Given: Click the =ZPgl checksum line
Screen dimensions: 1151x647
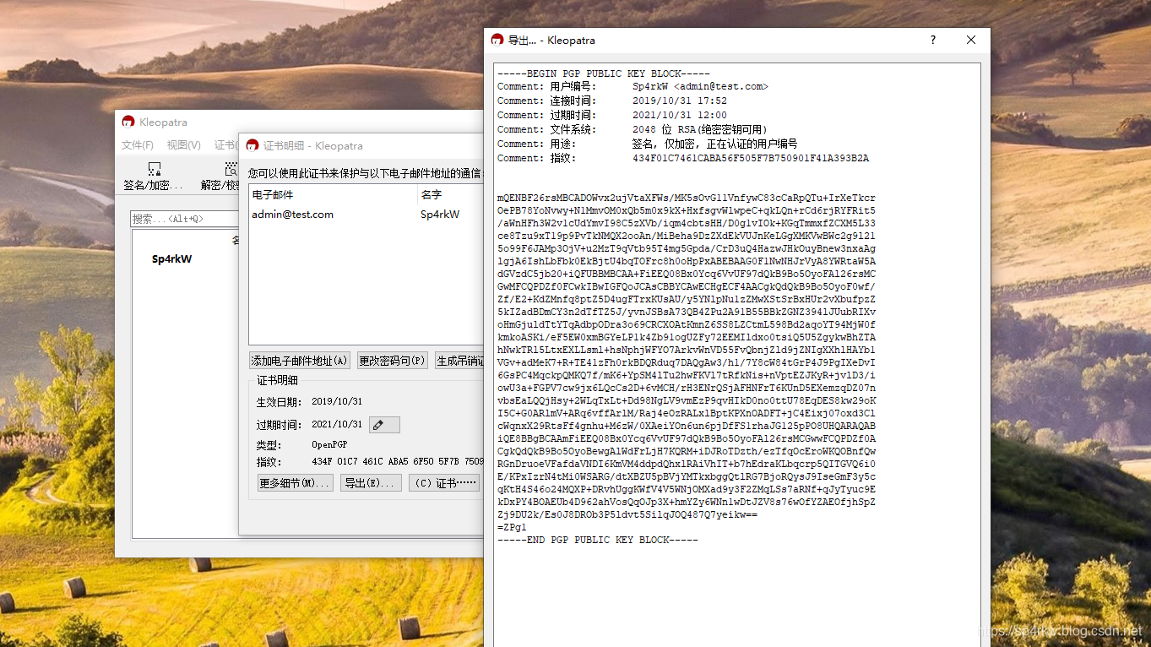Looking at the screenshot, I should pyautogui.click(x=512, y=527).
